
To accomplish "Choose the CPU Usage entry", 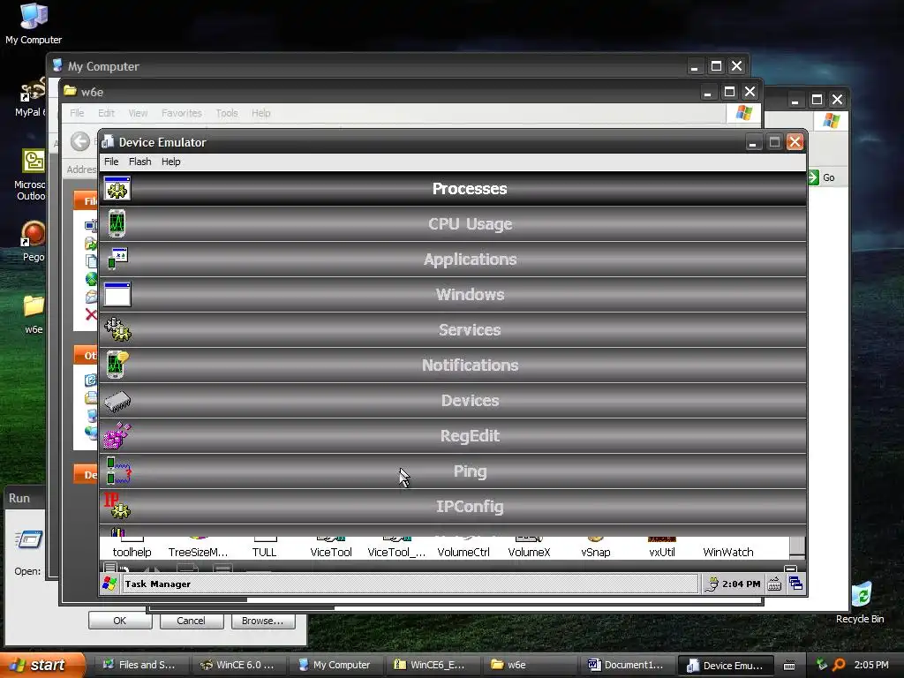I will [453, 223].
